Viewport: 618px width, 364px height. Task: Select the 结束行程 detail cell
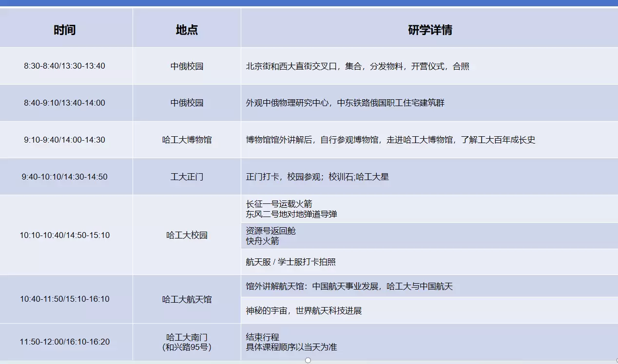pyautogui.click(x=429, y=342)
